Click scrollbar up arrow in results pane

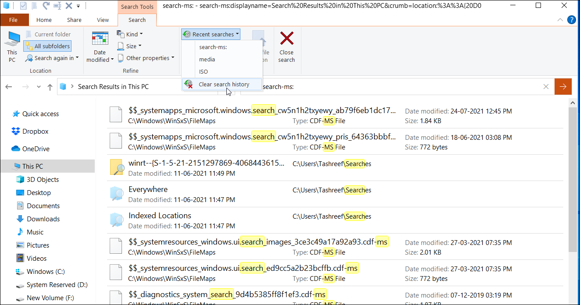(x=573, y=102)
